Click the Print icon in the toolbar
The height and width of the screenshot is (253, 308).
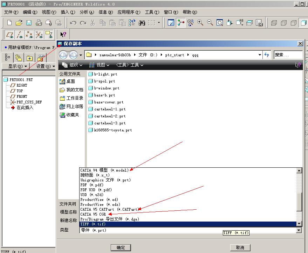(39, 23)
